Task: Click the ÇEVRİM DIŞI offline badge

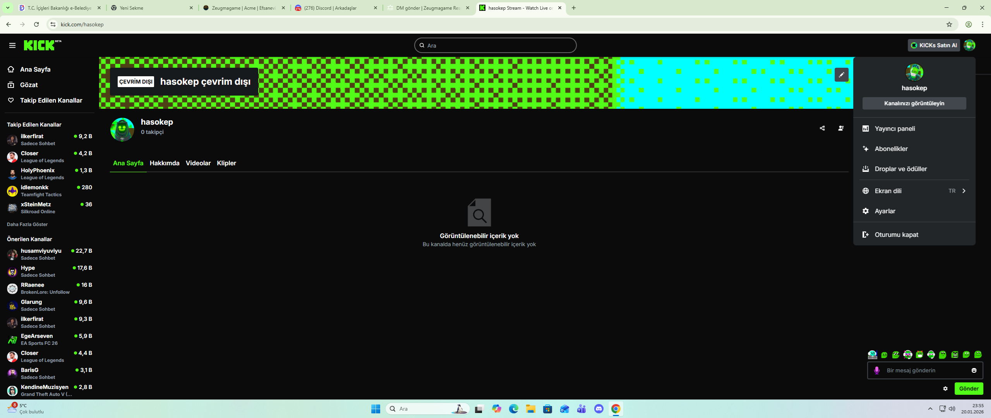Action: pos(136,82)
